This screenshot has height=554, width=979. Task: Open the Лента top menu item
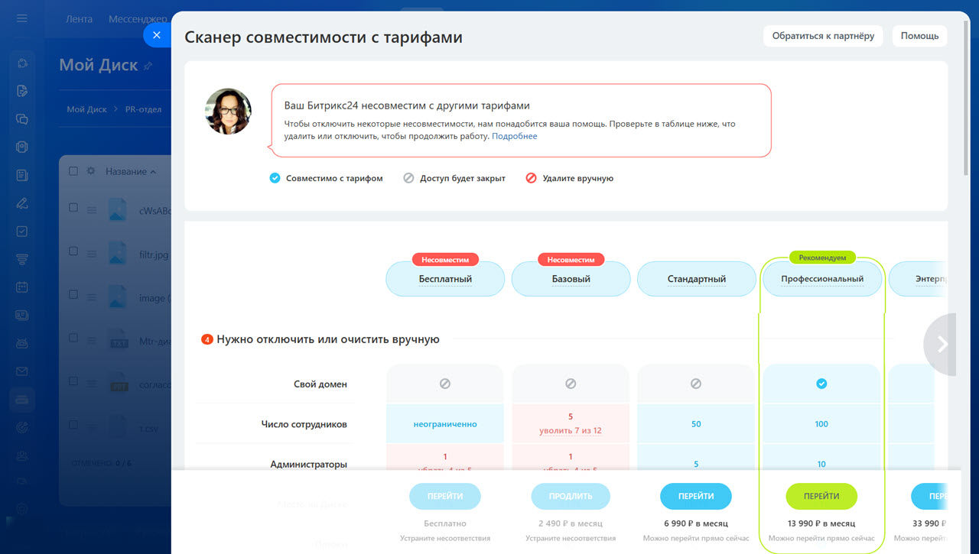click(79, 18)
